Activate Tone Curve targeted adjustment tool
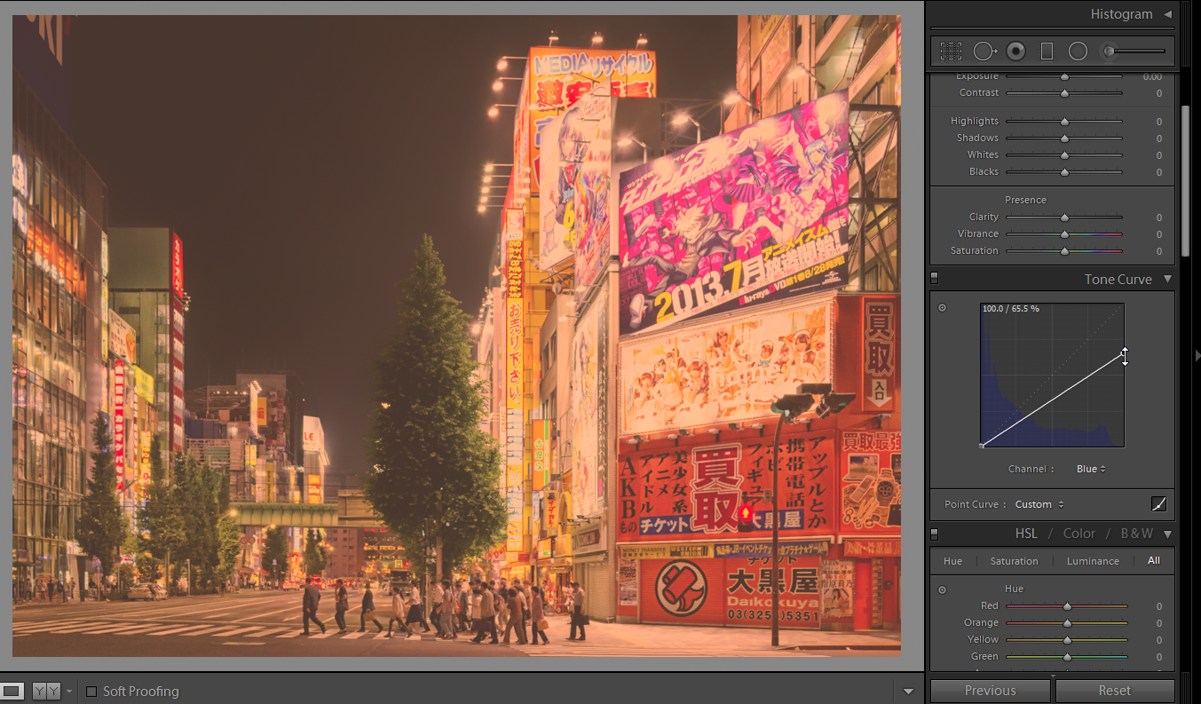Image resolution: width=1201 pixels, height=704 pixels. click(x=942, y=308)
